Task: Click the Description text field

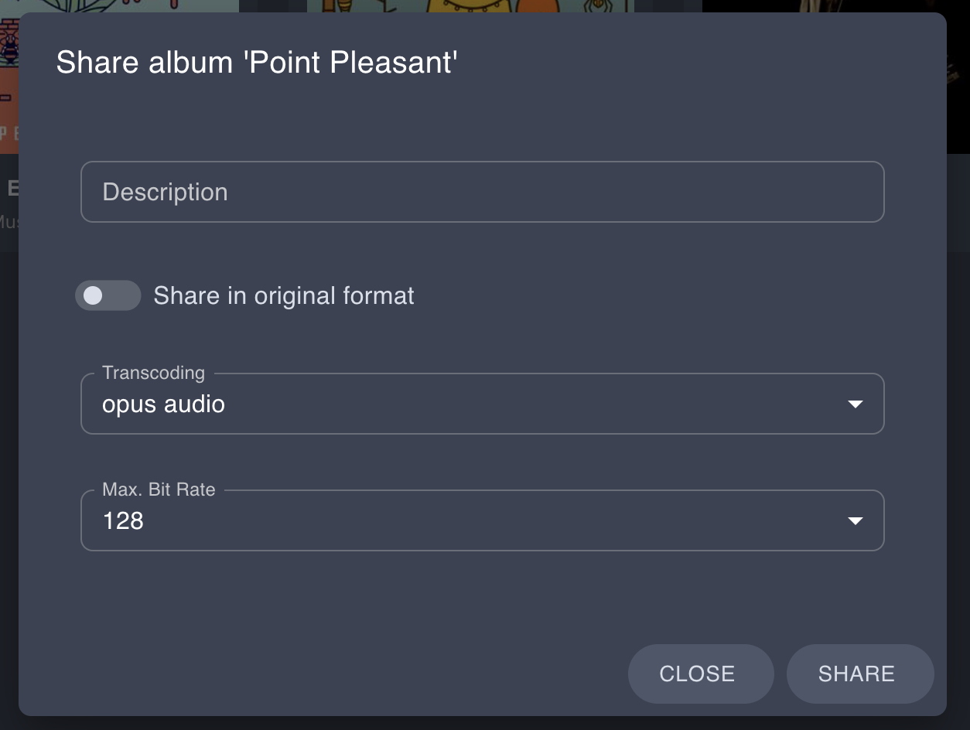Action: [481, 192]
